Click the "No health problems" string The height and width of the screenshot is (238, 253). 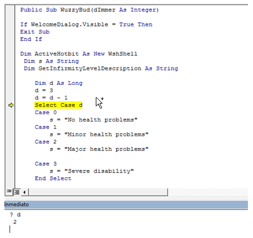coord(101,120)
